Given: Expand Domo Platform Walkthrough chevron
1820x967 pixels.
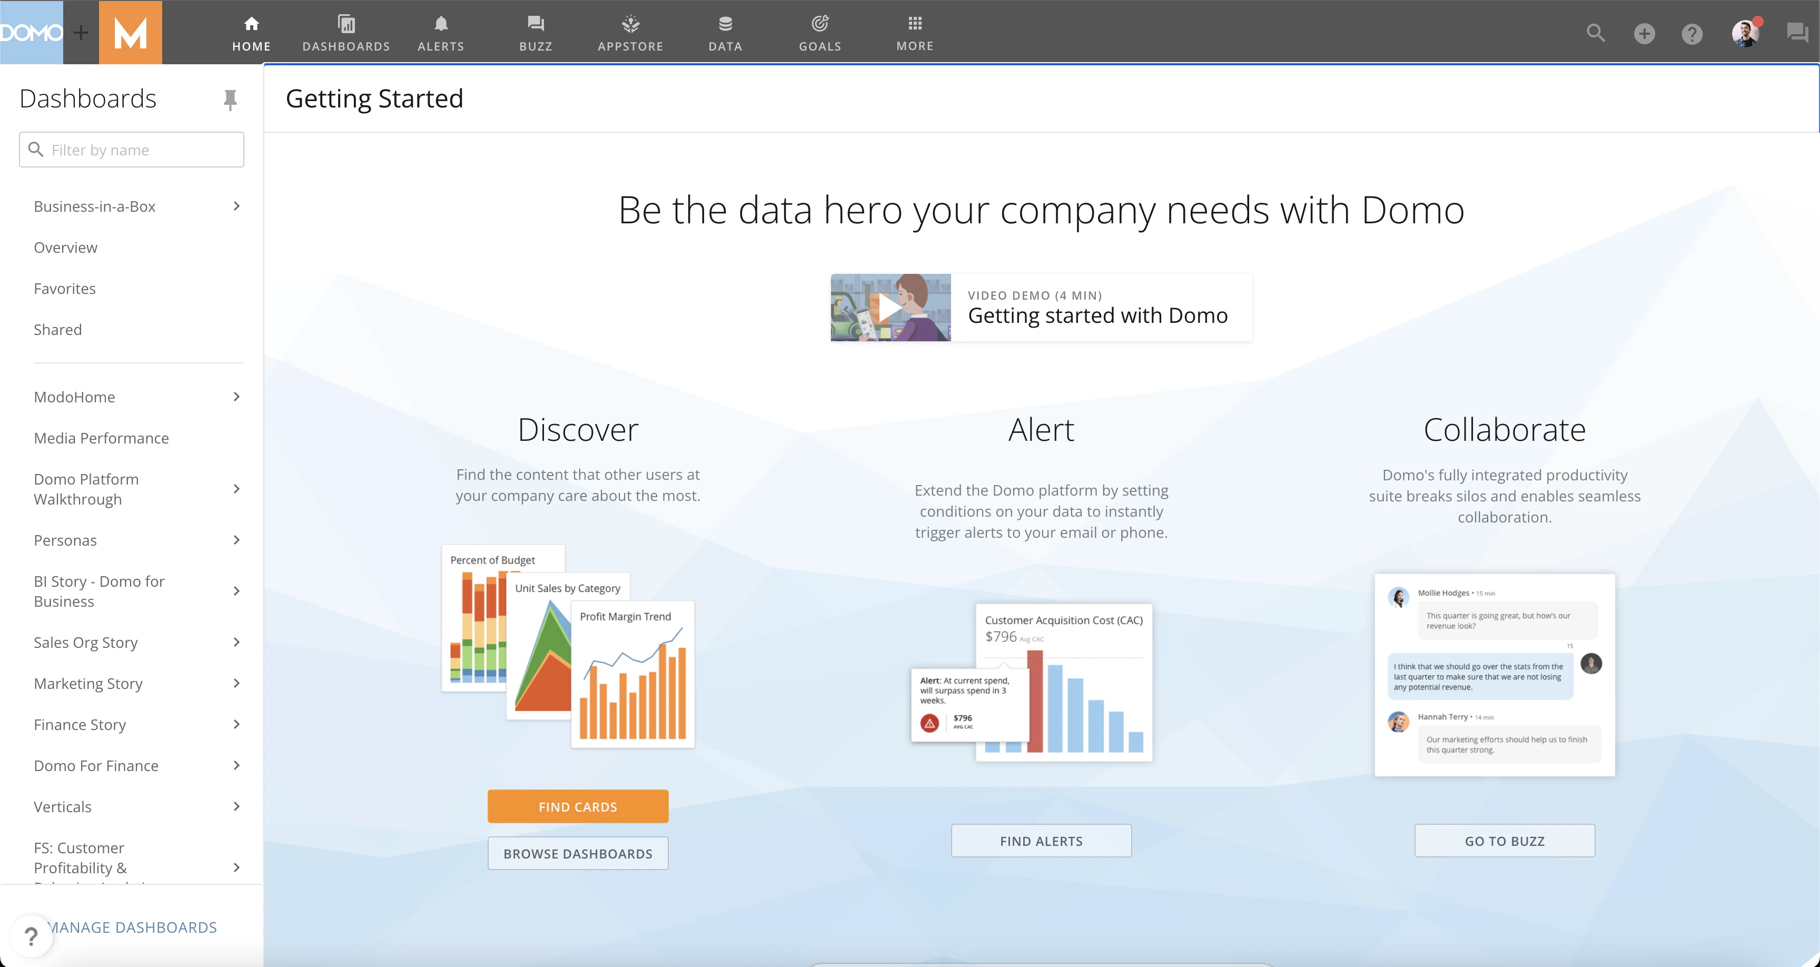Looking at the screenshot, I should click(236, 488).
